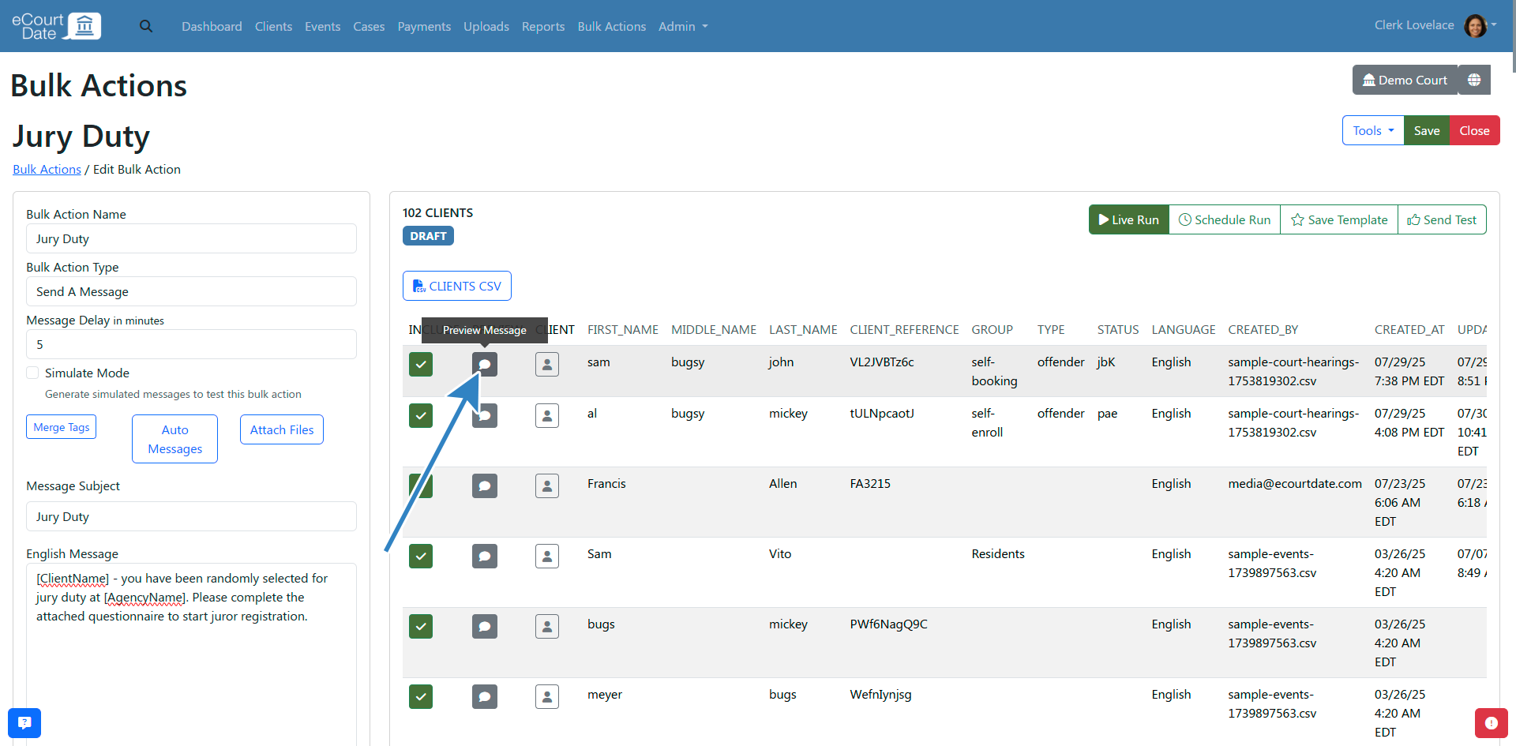This screenshot has width=1516, height=746.
Task: Open client profile icon for al mickey
Action: click(547, 415)
